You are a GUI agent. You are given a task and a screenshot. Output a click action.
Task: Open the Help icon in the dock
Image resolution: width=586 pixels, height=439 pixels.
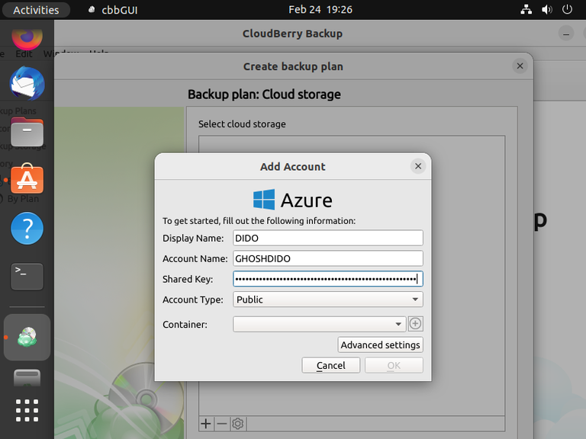27,229
